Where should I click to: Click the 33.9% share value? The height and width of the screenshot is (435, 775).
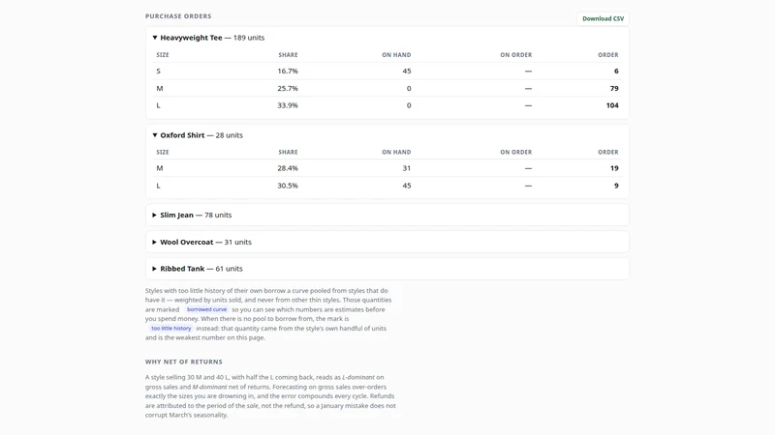(288, 105)
